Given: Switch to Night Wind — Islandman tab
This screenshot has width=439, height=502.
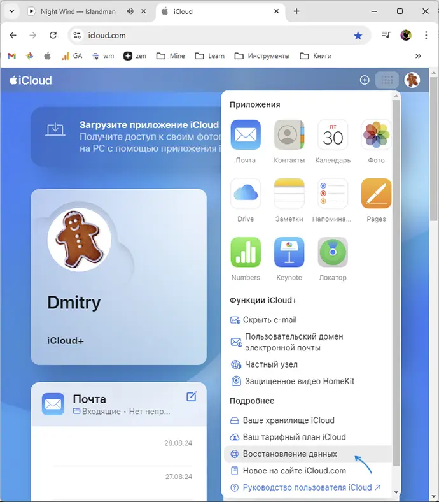Looking at the screenshot, I should coord(78,11).
